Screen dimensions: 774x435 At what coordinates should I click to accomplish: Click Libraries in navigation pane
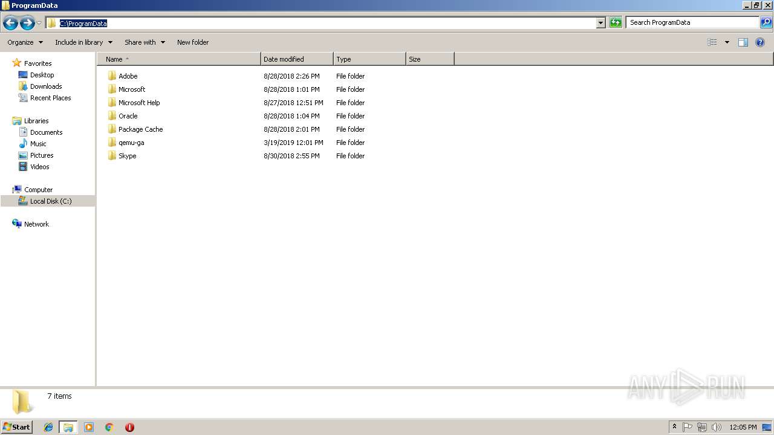(36, 121)
